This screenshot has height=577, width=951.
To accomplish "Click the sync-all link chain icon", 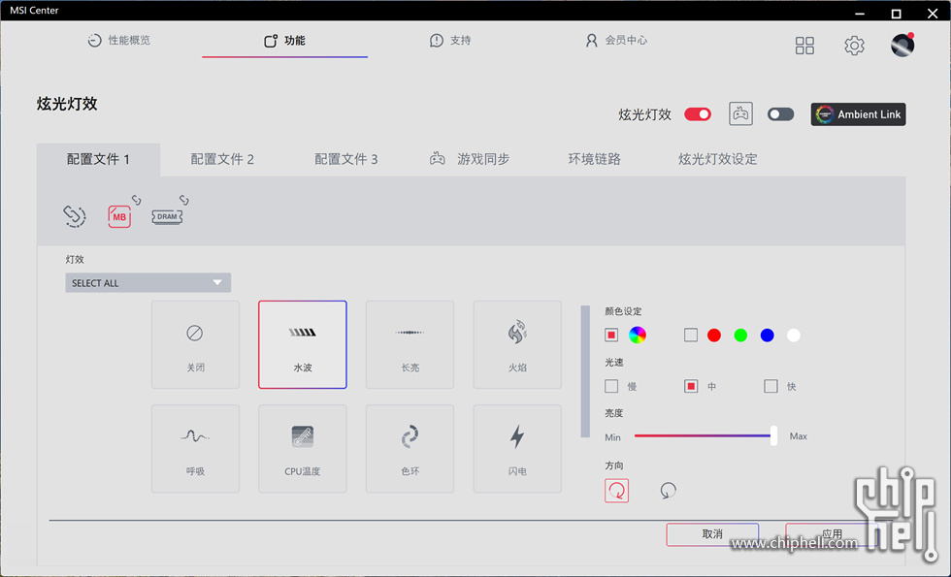I will pos(75,216).
